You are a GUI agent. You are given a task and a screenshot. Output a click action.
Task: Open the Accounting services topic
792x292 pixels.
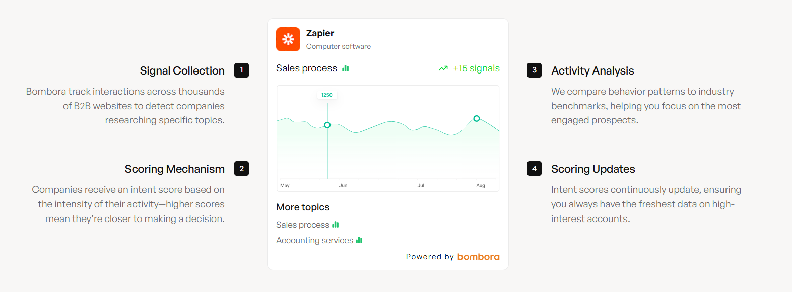coord(314,240)
